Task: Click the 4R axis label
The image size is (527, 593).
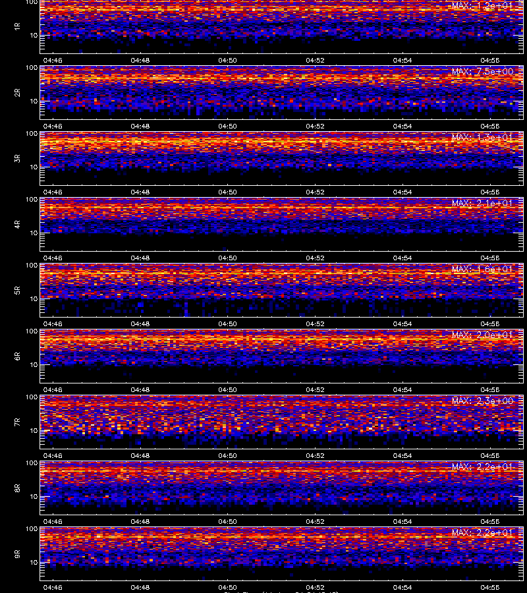Action: [17, 224]
